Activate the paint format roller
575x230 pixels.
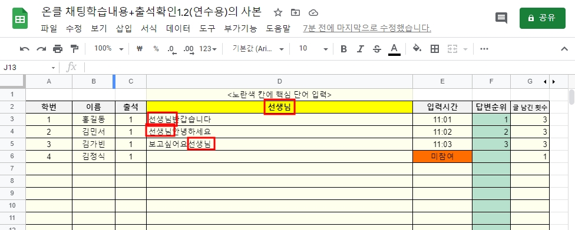(x=74, y=49)
